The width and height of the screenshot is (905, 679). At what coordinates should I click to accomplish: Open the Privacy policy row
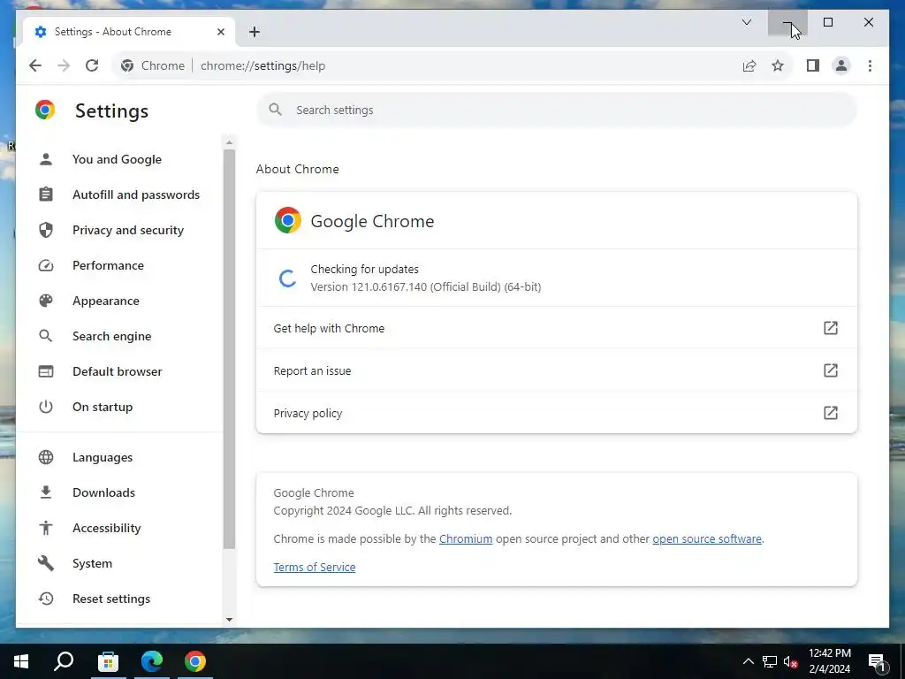[x=557, y=413]
